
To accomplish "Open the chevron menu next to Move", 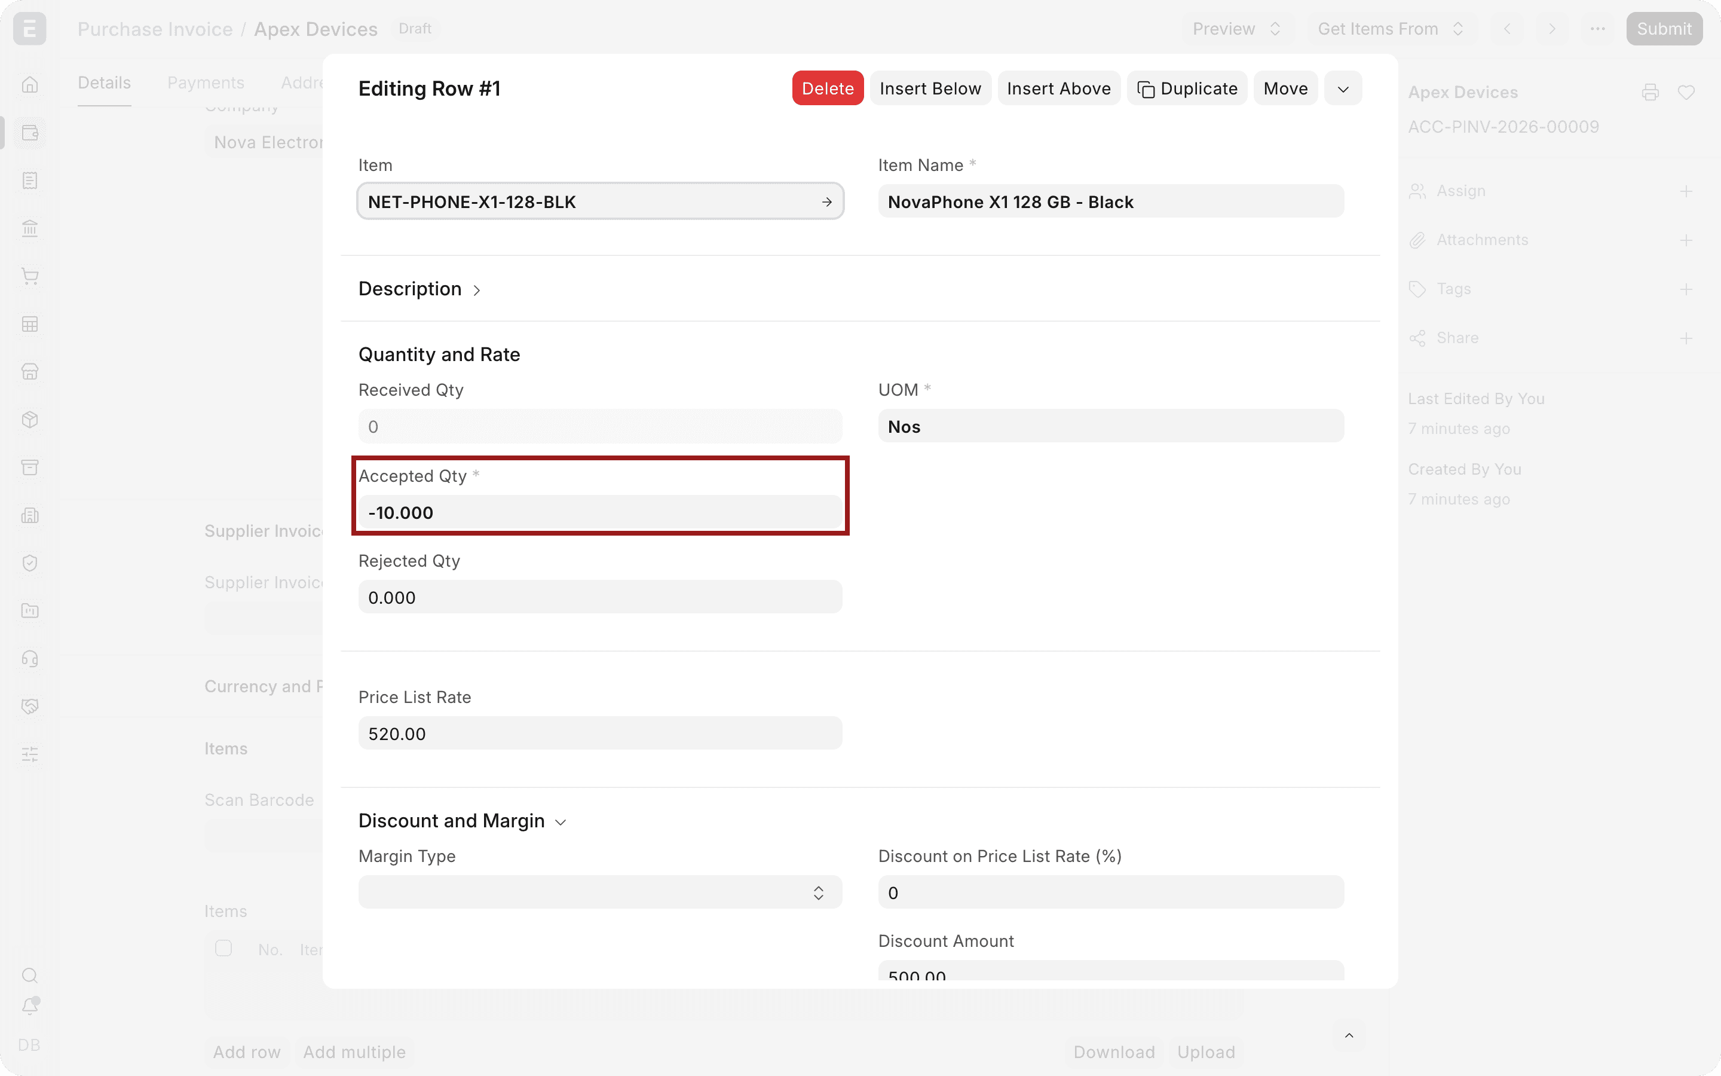I will [x=1343, y=89].
